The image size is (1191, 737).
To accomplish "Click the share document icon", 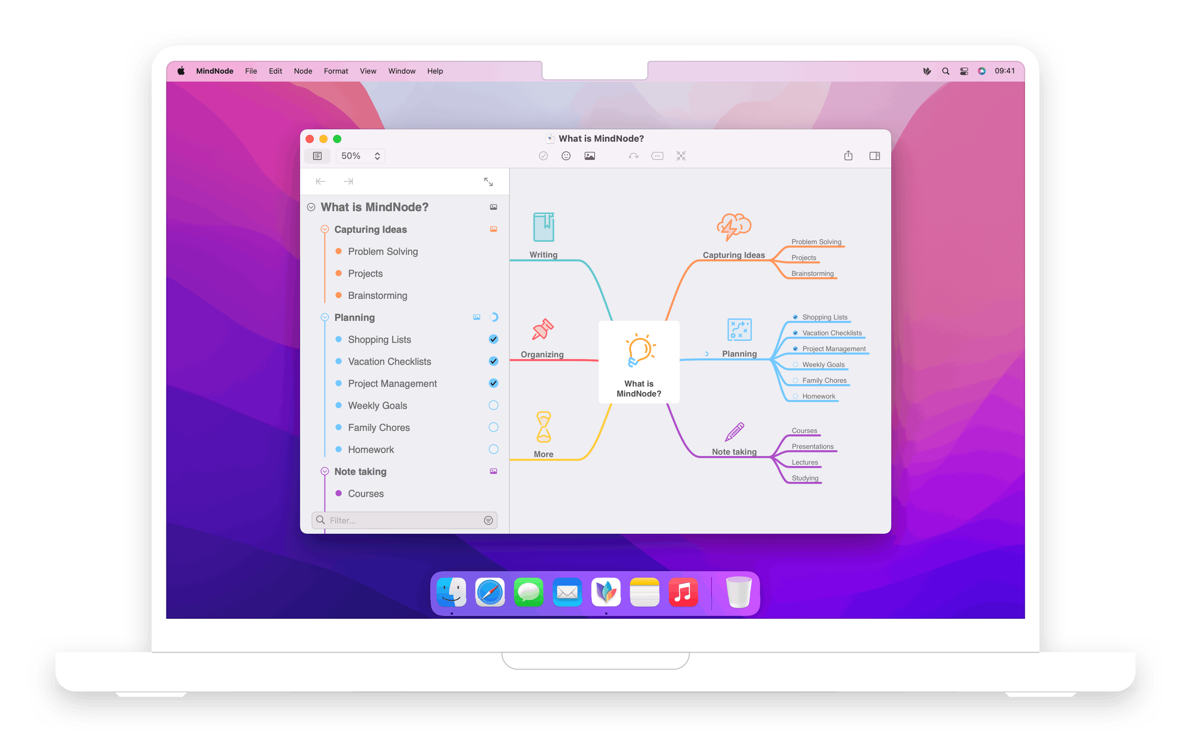I will coord(848,156).
